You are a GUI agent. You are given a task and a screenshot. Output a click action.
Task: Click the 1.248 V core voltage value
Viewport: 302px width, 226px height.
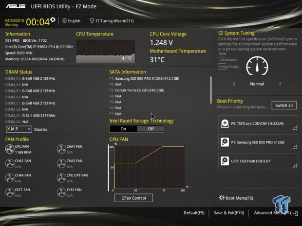coord(161,42)
